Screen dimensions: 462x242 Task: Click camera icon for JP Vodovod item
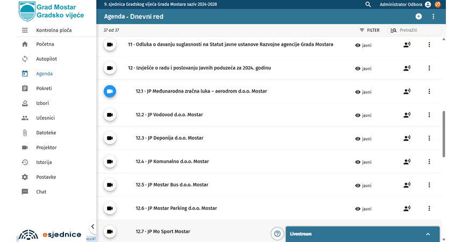click(x=110, y=115)
